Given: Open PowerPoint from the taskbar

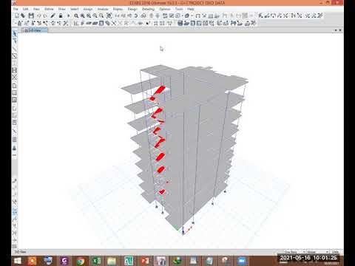Looking at the screenshot, I should [145, 261].
